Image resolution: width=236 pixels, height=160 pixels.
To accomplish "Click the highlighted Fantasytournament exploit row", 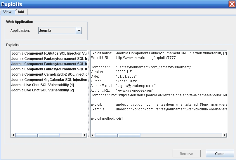I will pos(49,64).
